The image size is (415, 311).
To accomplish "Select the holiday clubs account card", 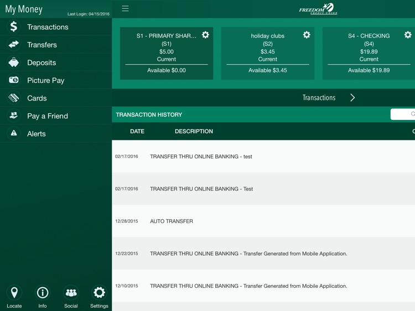I will coord(268,53).
